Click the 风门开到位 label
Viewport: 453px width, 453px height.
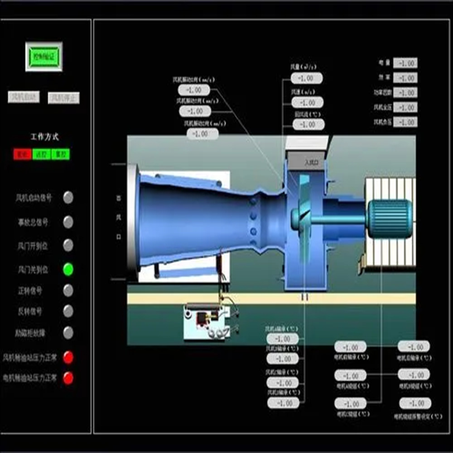tap(33, 246)
